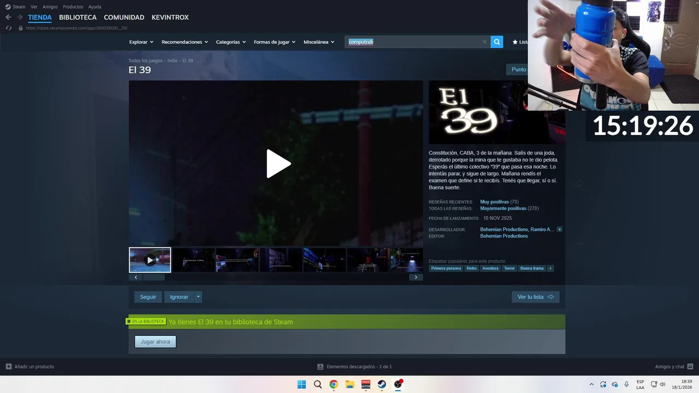Click the El 39 capsule image

478,112
